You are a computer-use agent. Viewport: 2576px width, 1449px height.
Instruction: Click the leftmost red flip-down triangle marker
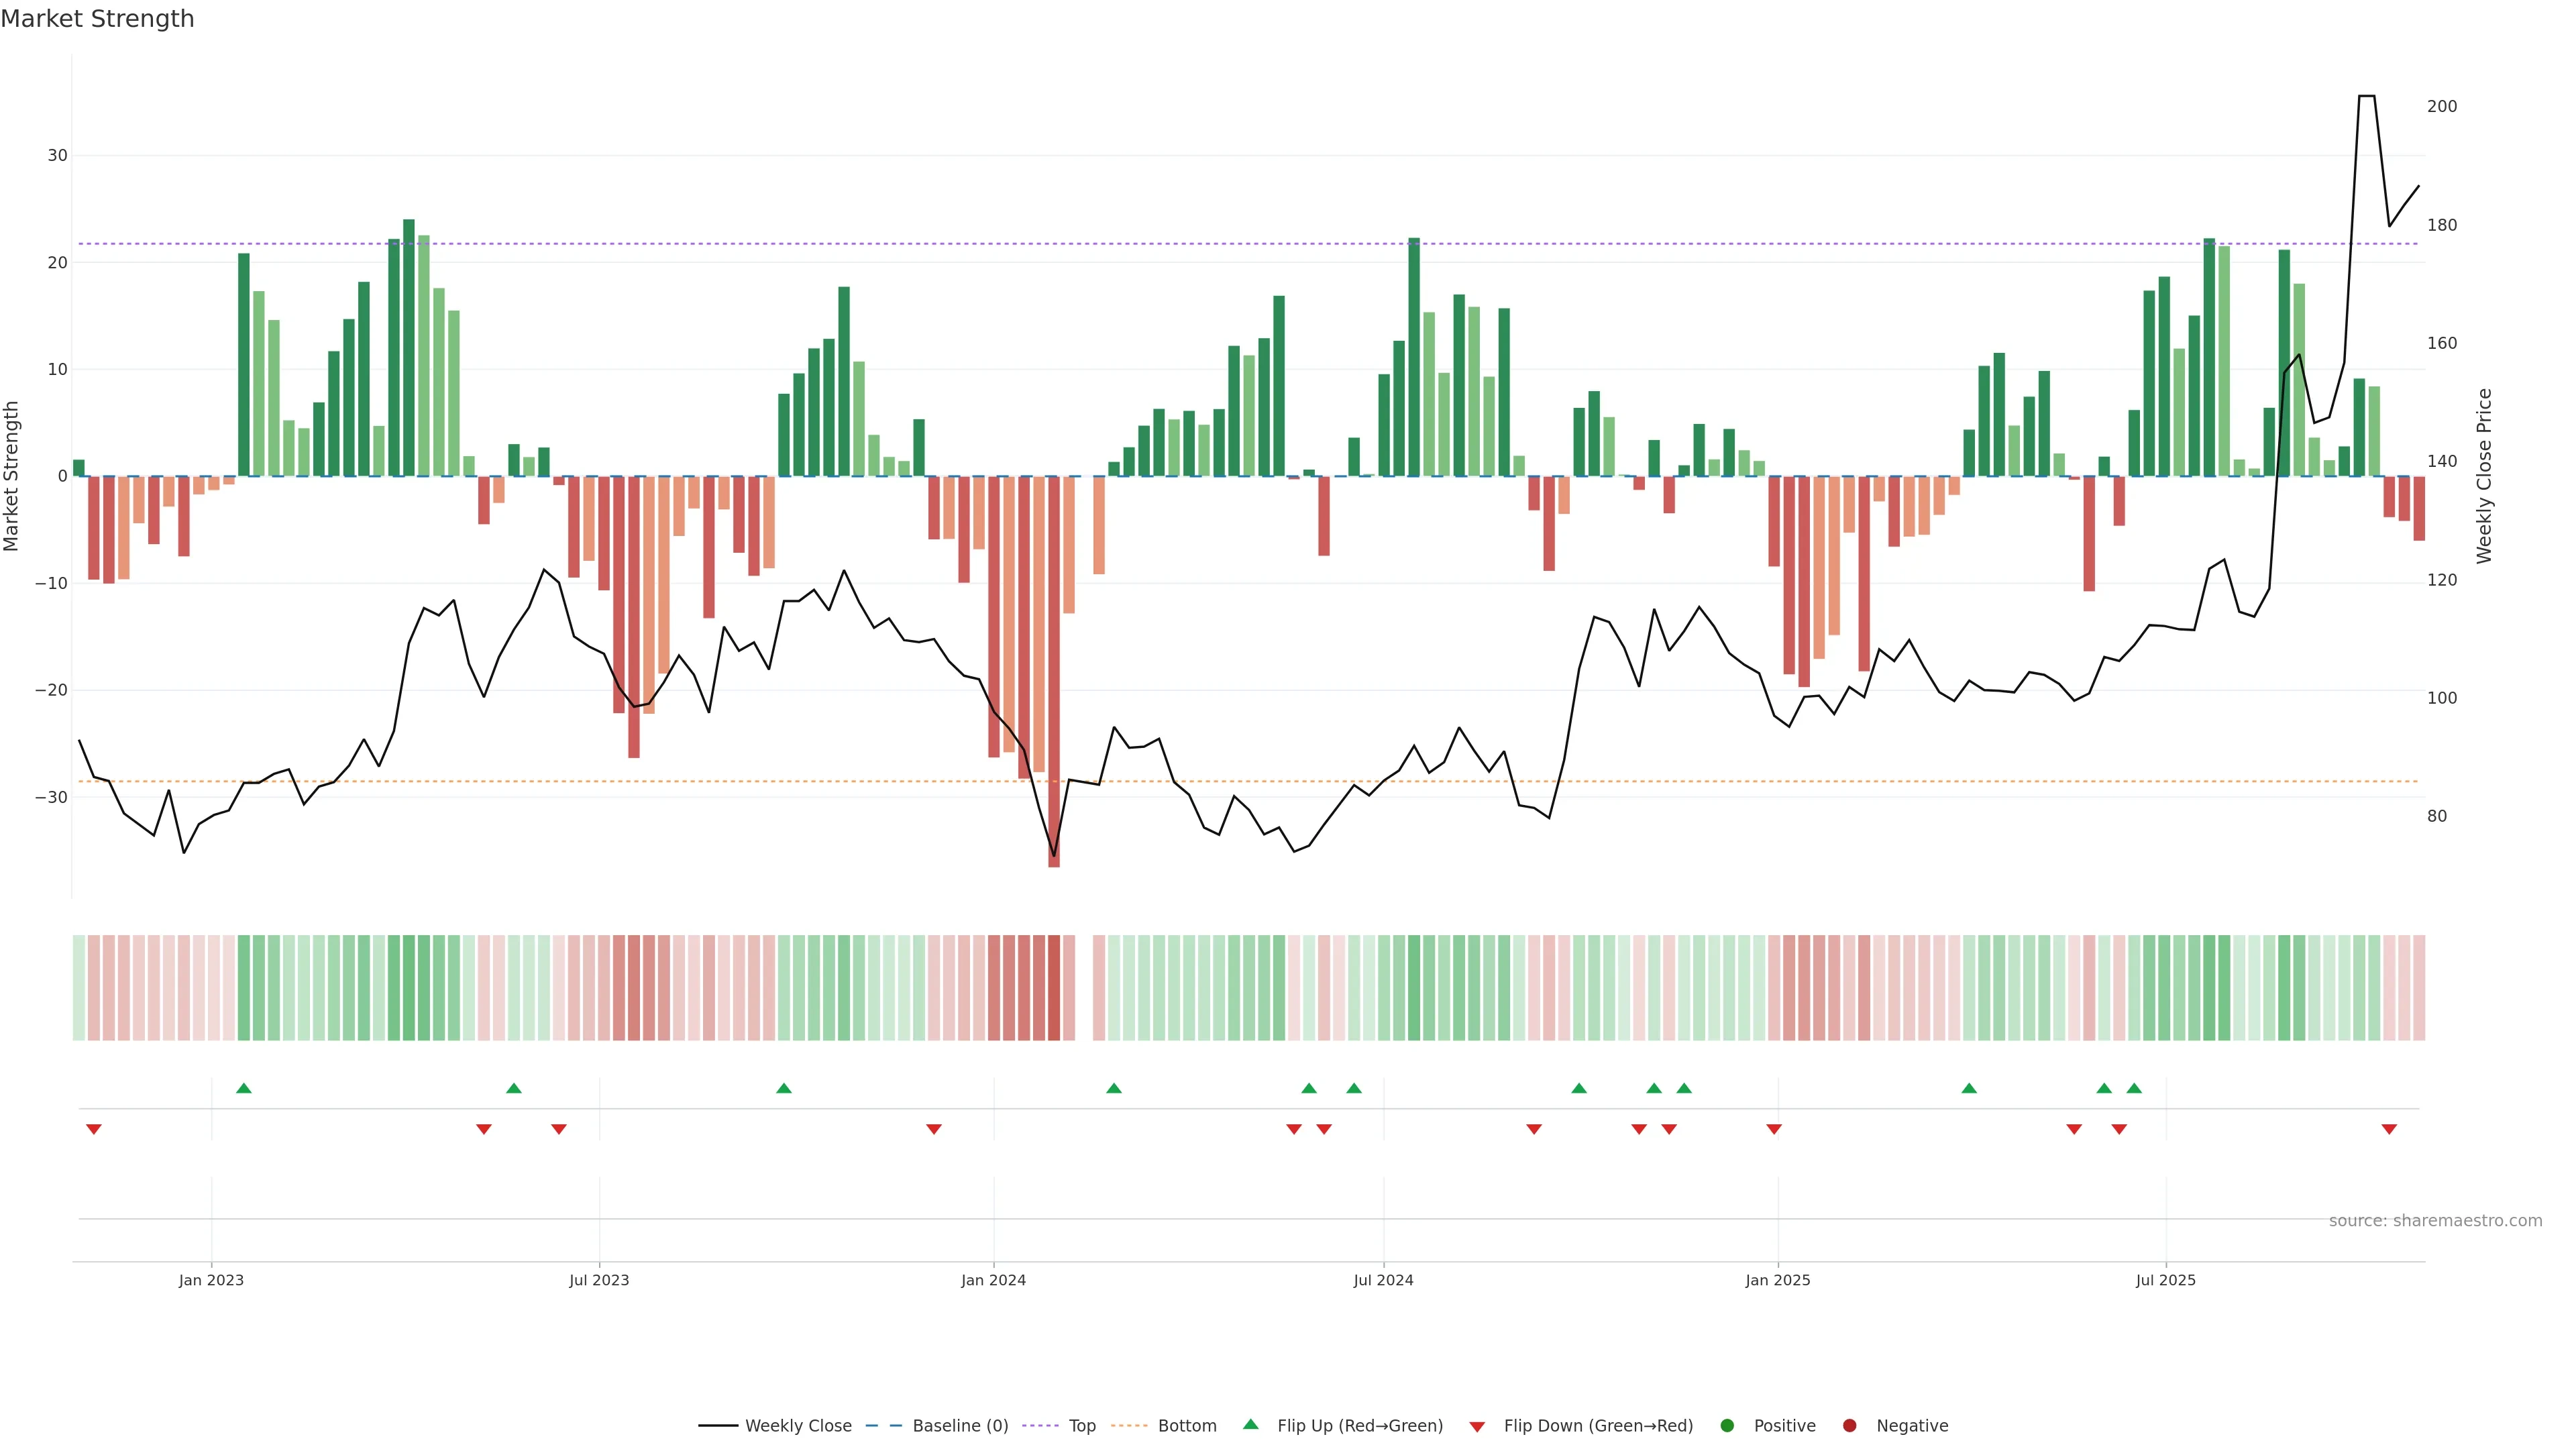pos(94,1129)
